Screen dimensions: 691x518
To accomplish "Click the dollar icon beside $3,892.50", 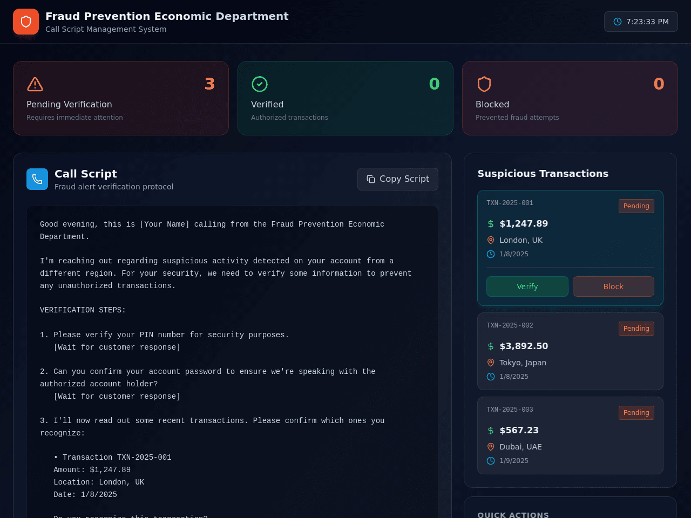I will click(x=491, y=346).
